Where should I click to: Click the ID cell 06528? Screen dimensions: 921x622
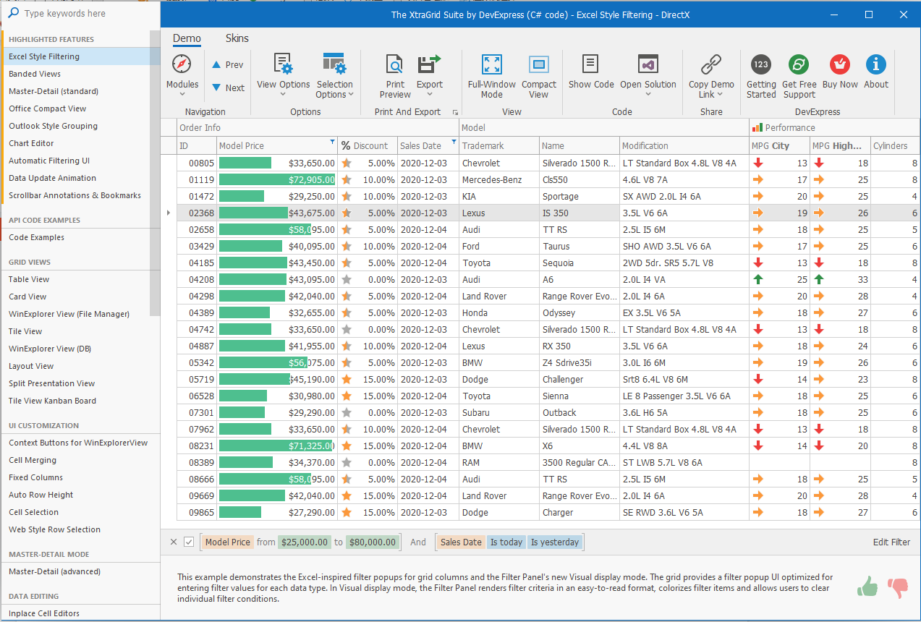coord(197,396)
